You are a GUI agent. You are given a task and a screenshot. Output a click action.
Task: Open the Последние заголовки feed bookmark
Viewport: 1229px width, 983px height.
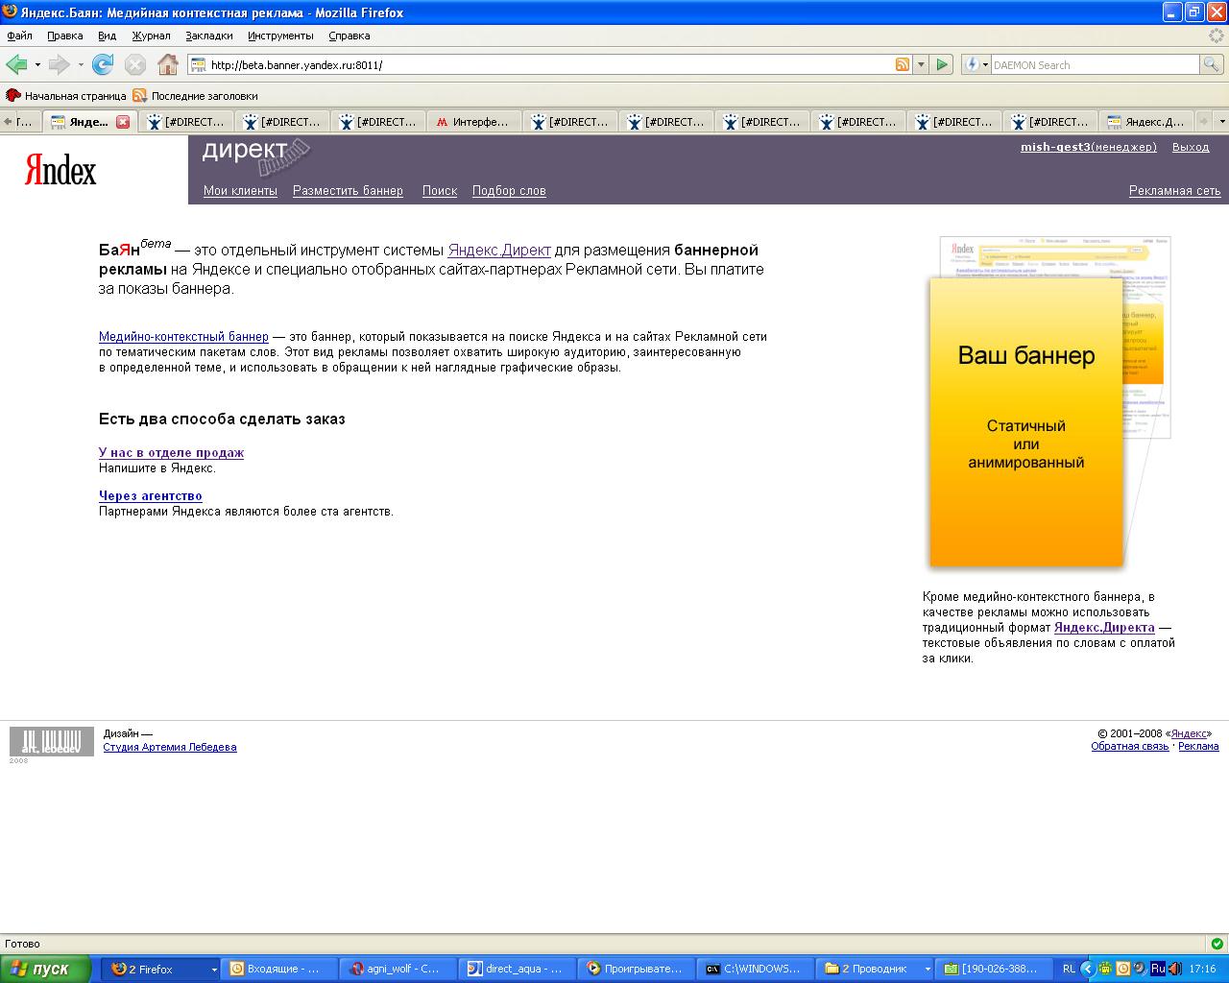(x=196, y=96)
